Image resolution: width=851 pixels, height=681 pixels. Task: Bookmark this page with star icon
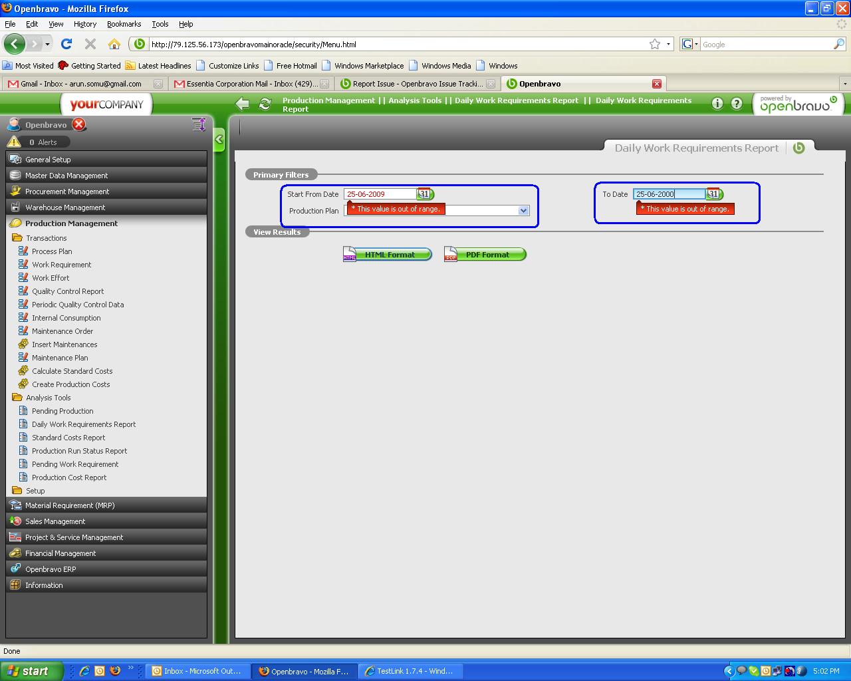point(655,44)
